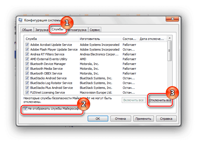The image size is (197, 142).
Task: Sort by Дата отключения column header
Action: pos(152,39)
